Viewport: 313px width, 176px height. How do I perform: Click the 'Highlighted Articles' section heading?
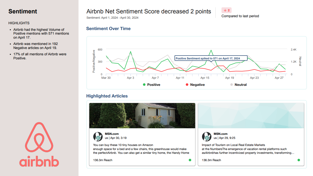click(107, 96)
